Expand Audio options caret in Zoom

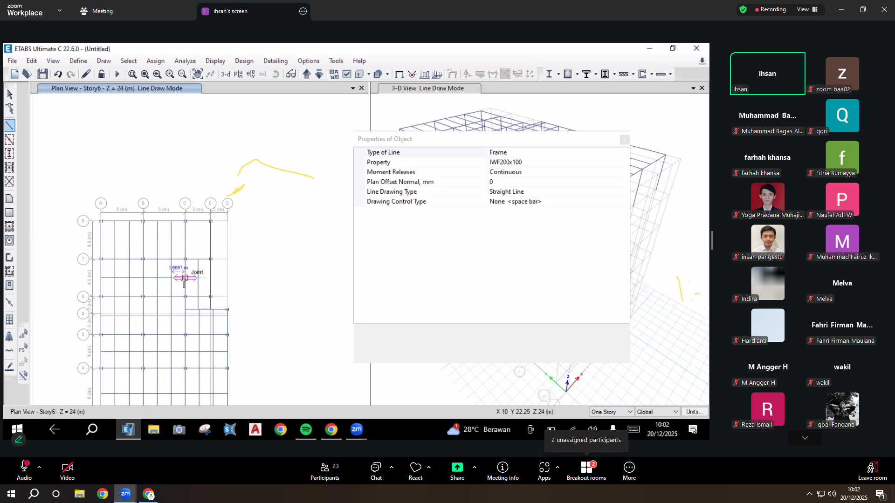click(39, 467)
